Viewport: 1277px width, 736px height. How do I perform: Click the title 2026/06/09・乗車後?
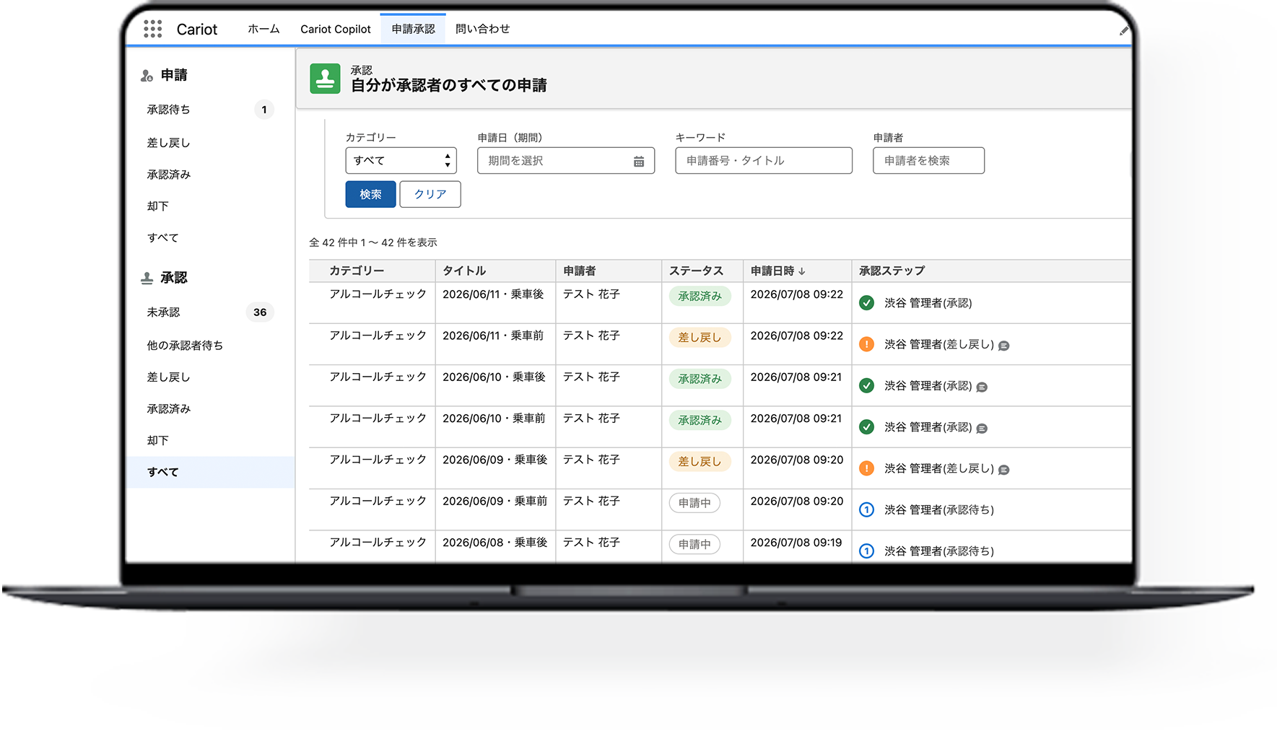tap(494, 460)
